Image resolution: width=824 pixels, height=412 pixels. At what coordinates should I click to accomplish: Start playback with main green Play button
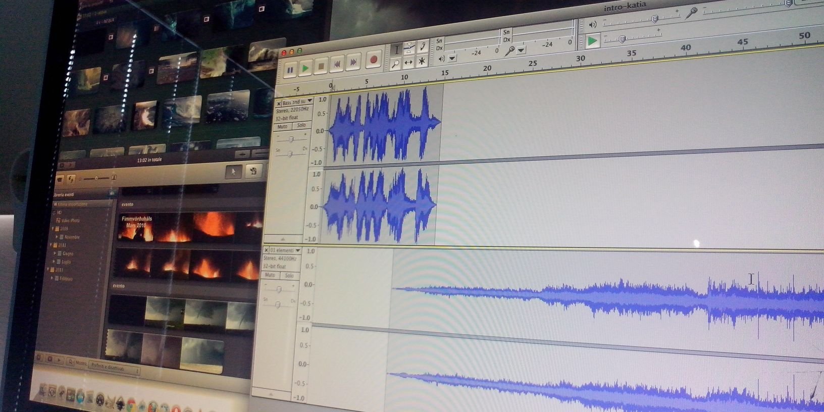pos(305,68)
